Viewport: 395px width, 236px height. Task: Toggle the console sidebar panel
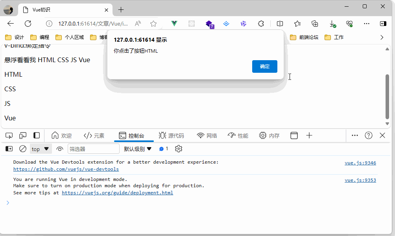(x=9, y=149)
